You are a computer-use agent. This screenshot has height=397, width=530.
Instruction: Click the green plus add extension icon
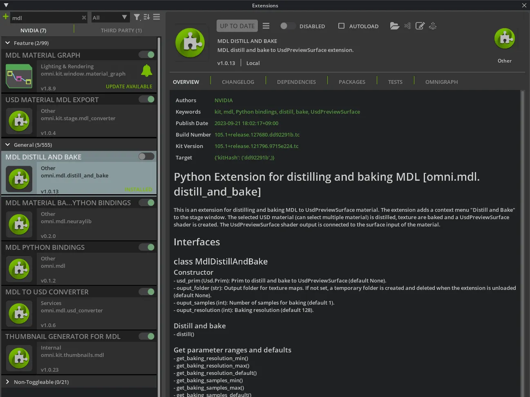tap(5, 17)
